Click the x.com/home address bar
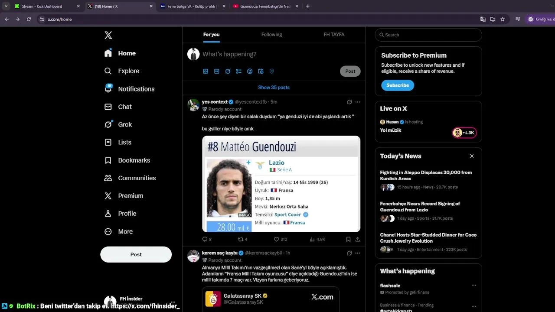 [260, 19]
